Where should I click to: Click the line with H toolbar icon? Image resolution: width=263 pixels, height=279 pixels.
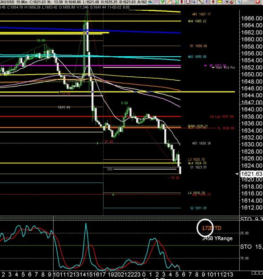click(x=226, y=2)
